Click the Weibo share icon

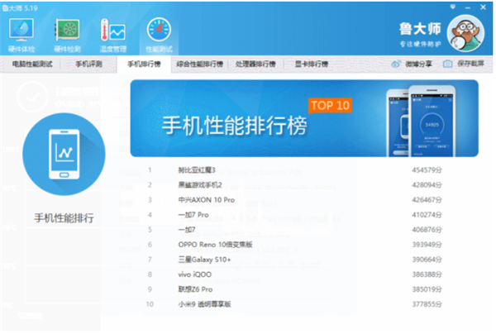pyautogui.click(x=396, y=64)
